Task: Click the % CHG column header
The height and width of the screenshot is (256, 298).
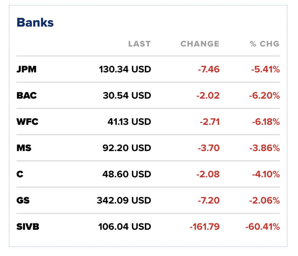Action: tap(264, 44)
